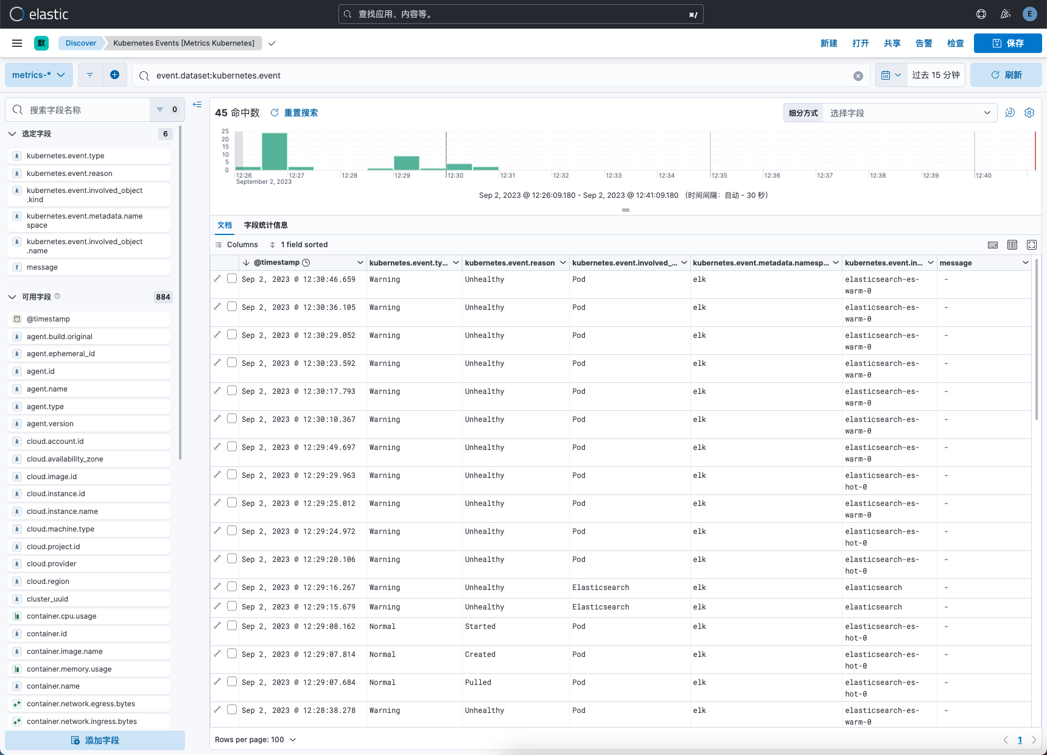
Task: Focus the 搜索字段名称 field search box
Action: (x=78, y=110)
